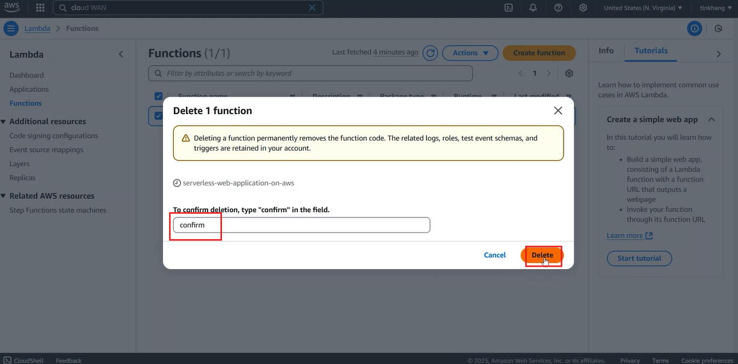Open the tlnkhang account menu
The width and height of the screenshot is (738, 364).
click(716, 8)
